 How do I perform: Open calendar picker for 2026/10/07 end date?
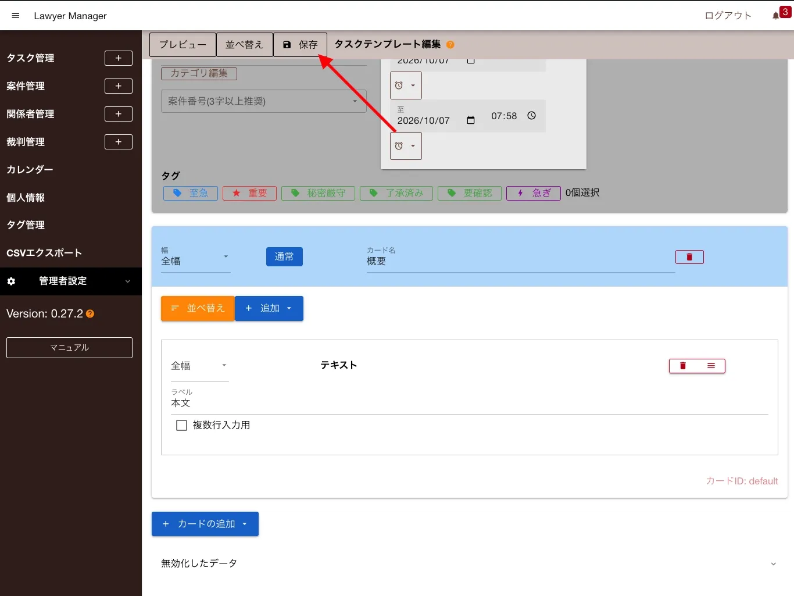point(471,120)
